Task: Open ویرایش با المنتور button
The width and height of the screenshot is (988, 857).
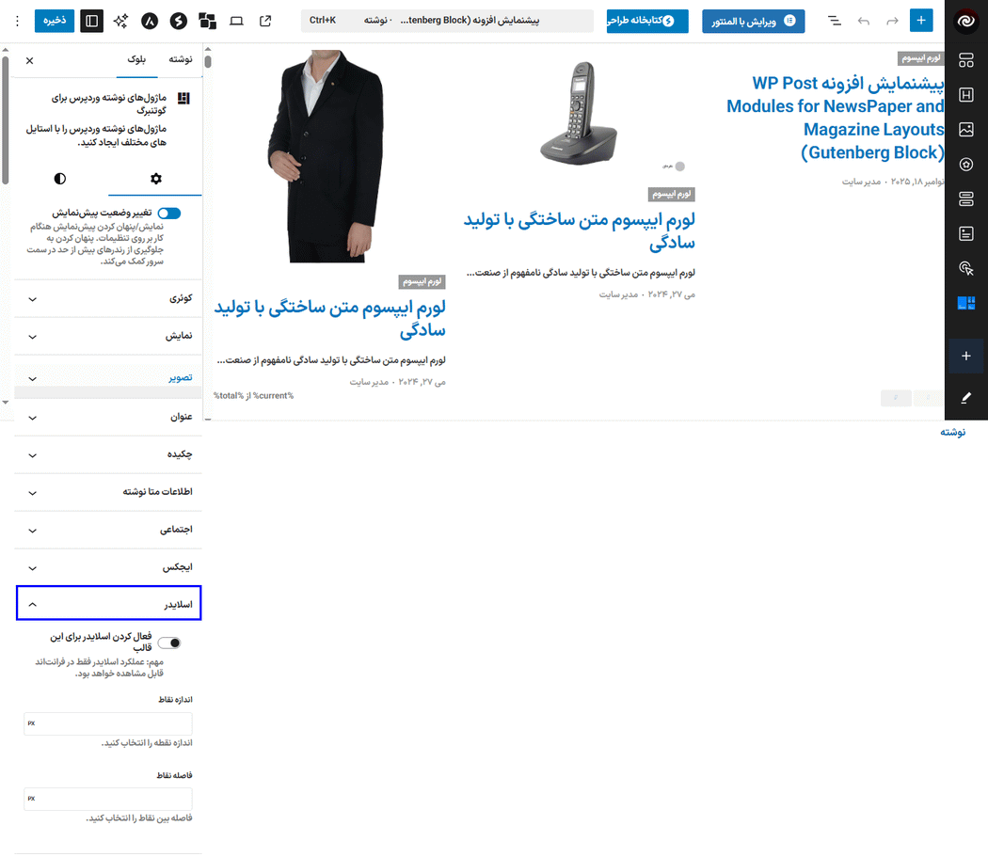Action: pos(753,20)
